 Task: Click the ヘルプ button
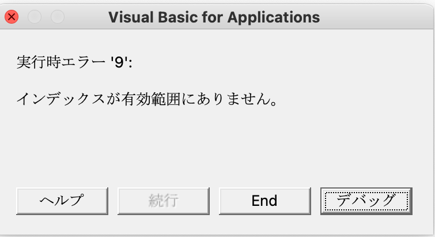[x=62, y=201]
